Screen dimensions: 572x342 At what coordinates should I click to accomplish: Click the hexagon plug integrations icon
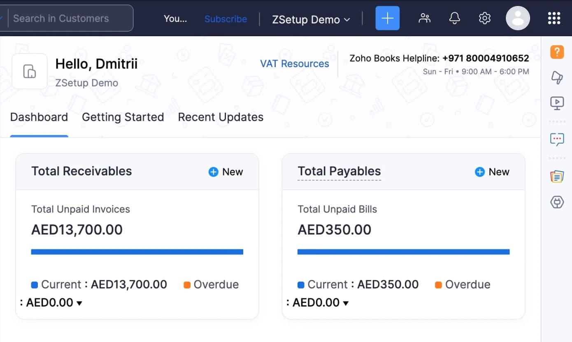(557, 202)
